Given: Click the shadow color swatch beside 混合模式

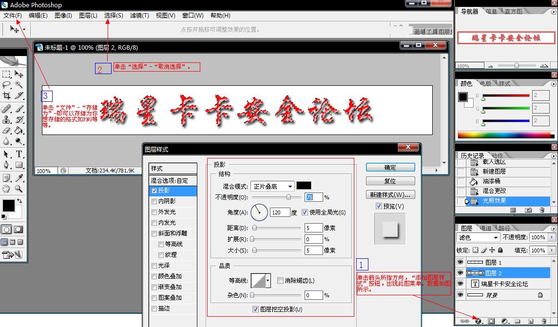Looking at the screenshot, I should (x=304, y=185).
